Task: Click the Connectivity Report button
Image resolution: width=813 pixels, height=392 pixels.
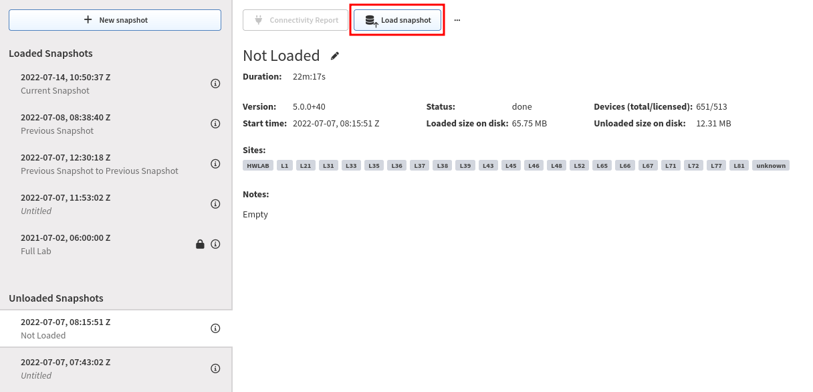Action: coord(296,20)
